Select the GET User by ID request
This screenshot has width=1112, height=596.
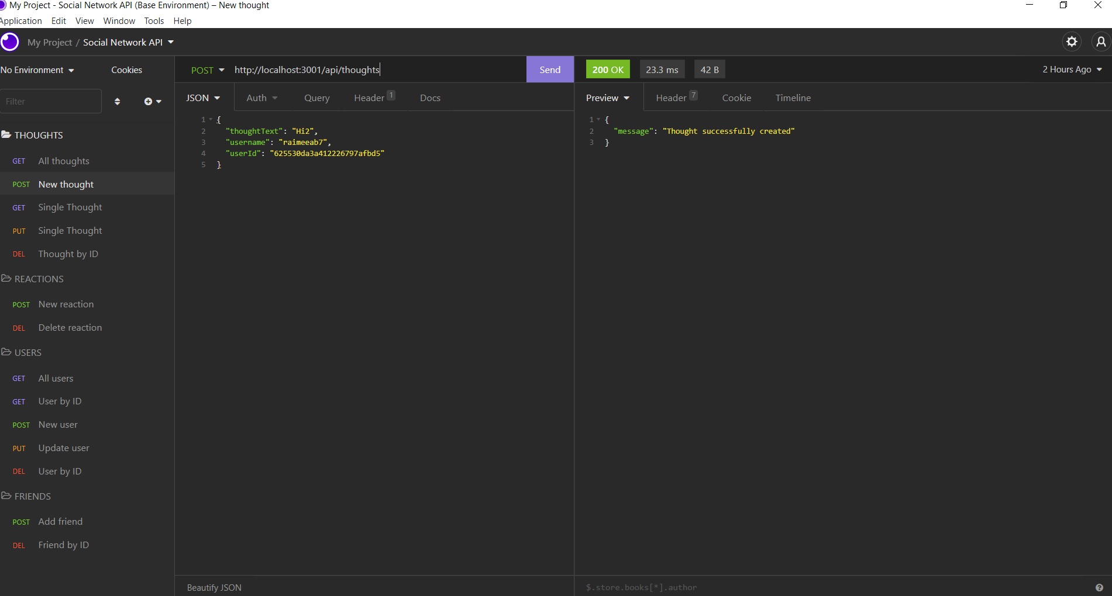tap(87, 401)
